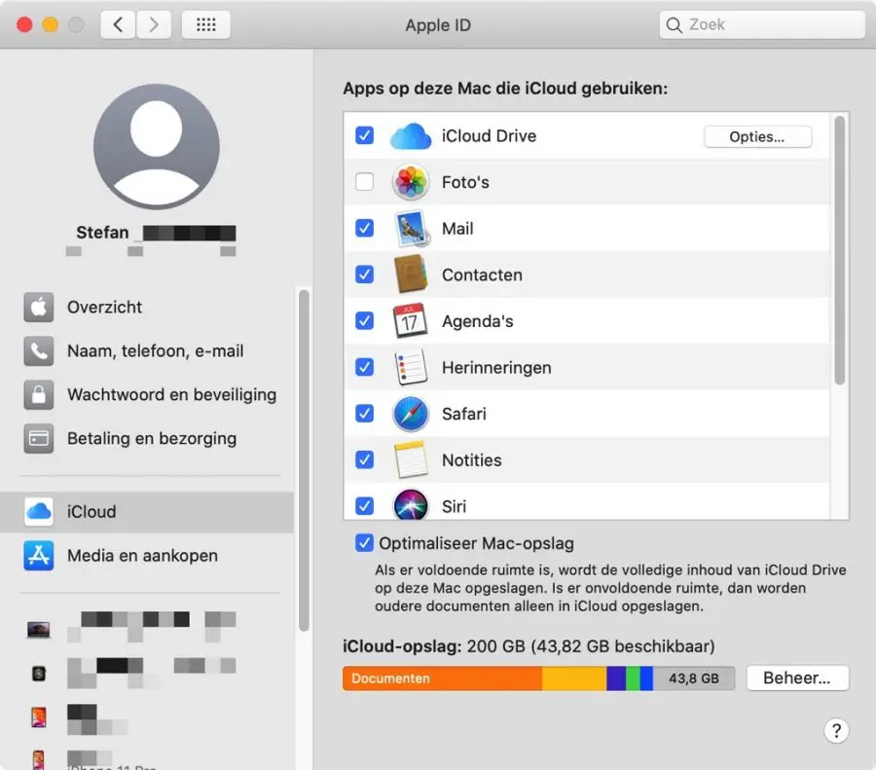Click the lock icon for Wachtwoord en beveiliging

(x=39, y=394)
